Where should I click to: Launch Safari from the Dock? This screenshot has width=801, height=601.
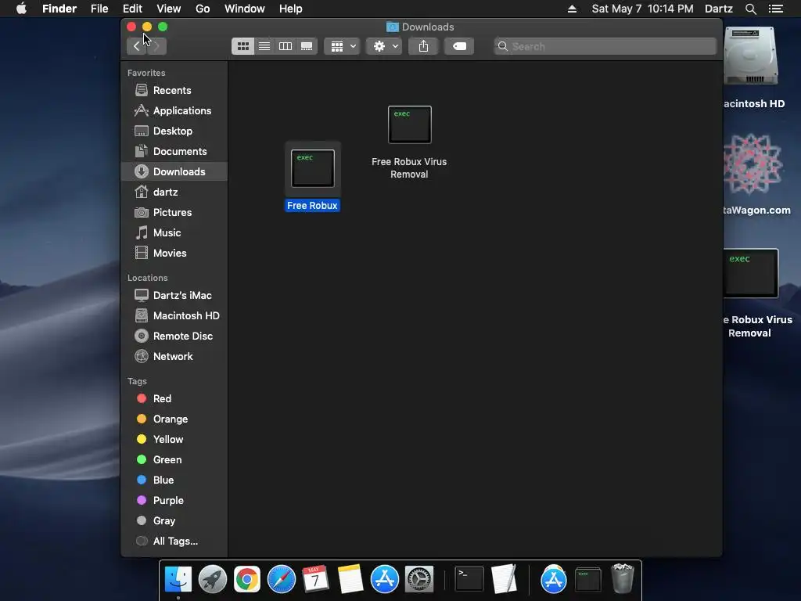click(x=282, y=580)
